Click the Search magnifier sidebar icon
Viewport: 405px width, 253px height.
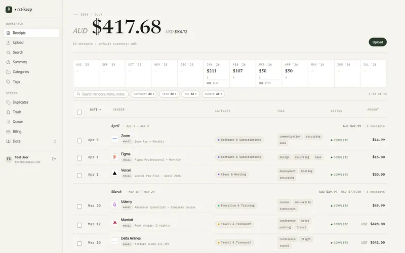click(8, 53)
